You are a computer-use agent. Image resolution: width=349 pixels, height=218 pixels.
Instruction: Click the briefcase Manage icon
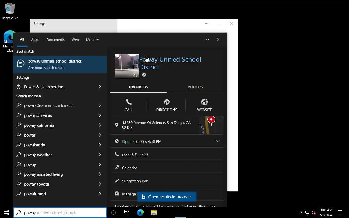(117, 194)
